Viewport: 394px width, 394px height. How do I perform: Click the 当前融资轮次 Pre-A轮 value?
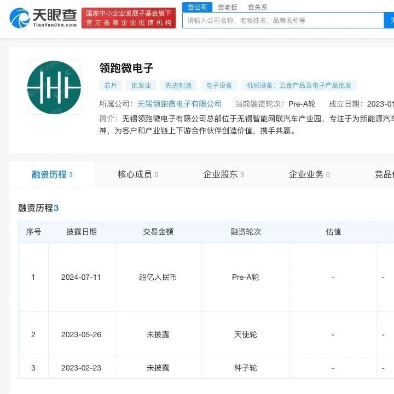302,104
